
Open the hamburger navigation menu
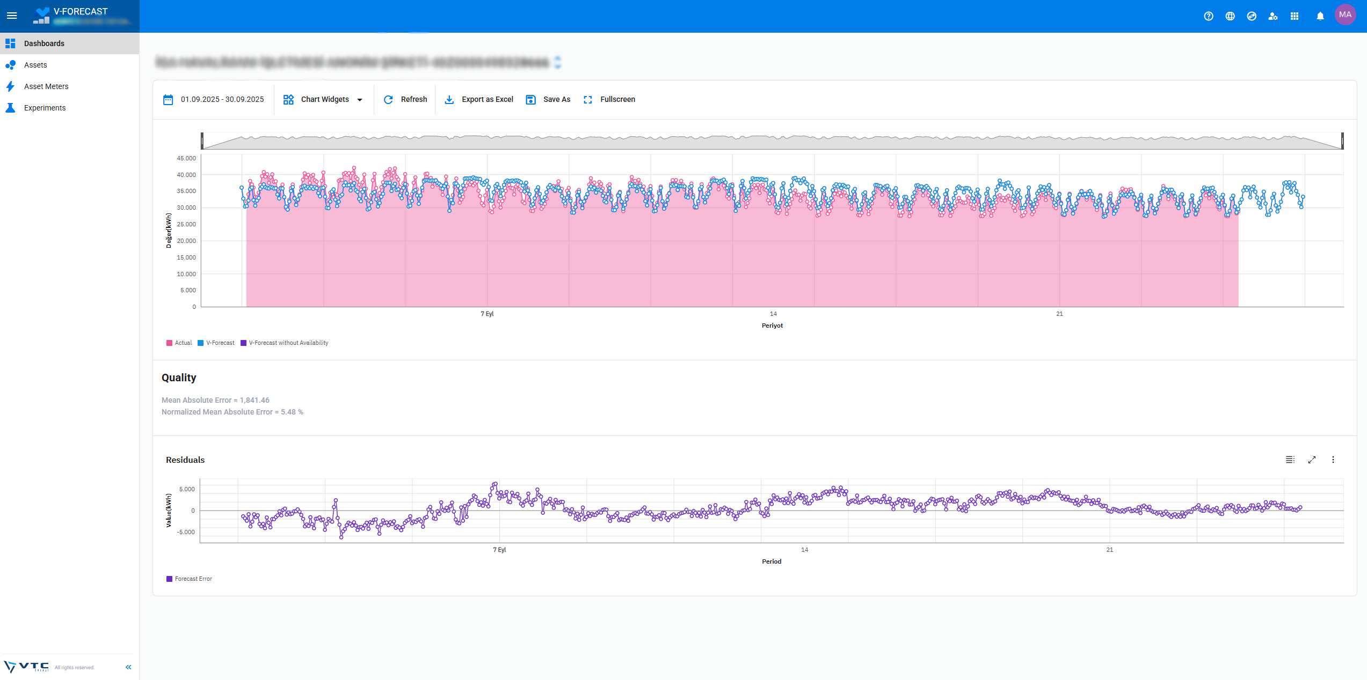[12, 16]
